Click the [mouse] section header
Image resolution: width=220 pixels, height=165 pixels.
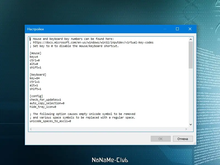point(35,53)
